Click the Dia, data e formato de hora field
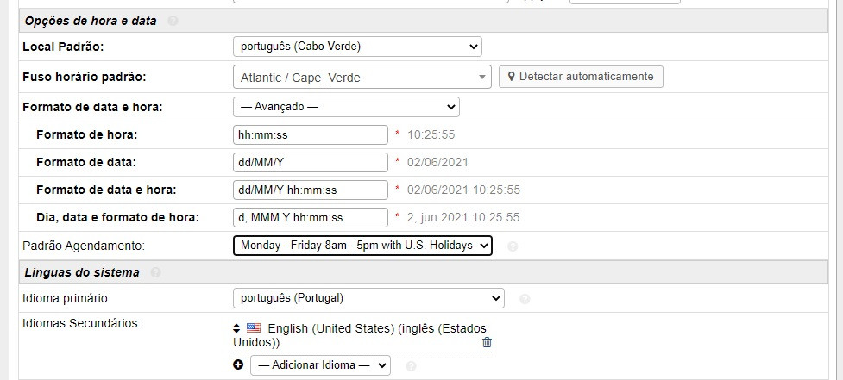Image resolution: width=843 pixels, height=380 pixels. [311, 217]
